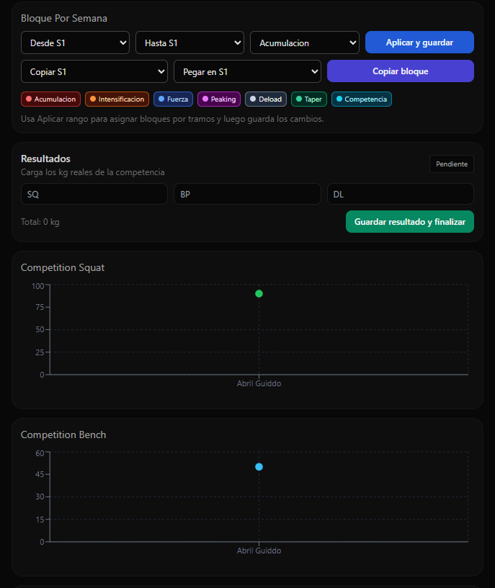Select the orange Intensificacion block tag
This screenshot has width=495, height=588.
click(x=117, y=99)
